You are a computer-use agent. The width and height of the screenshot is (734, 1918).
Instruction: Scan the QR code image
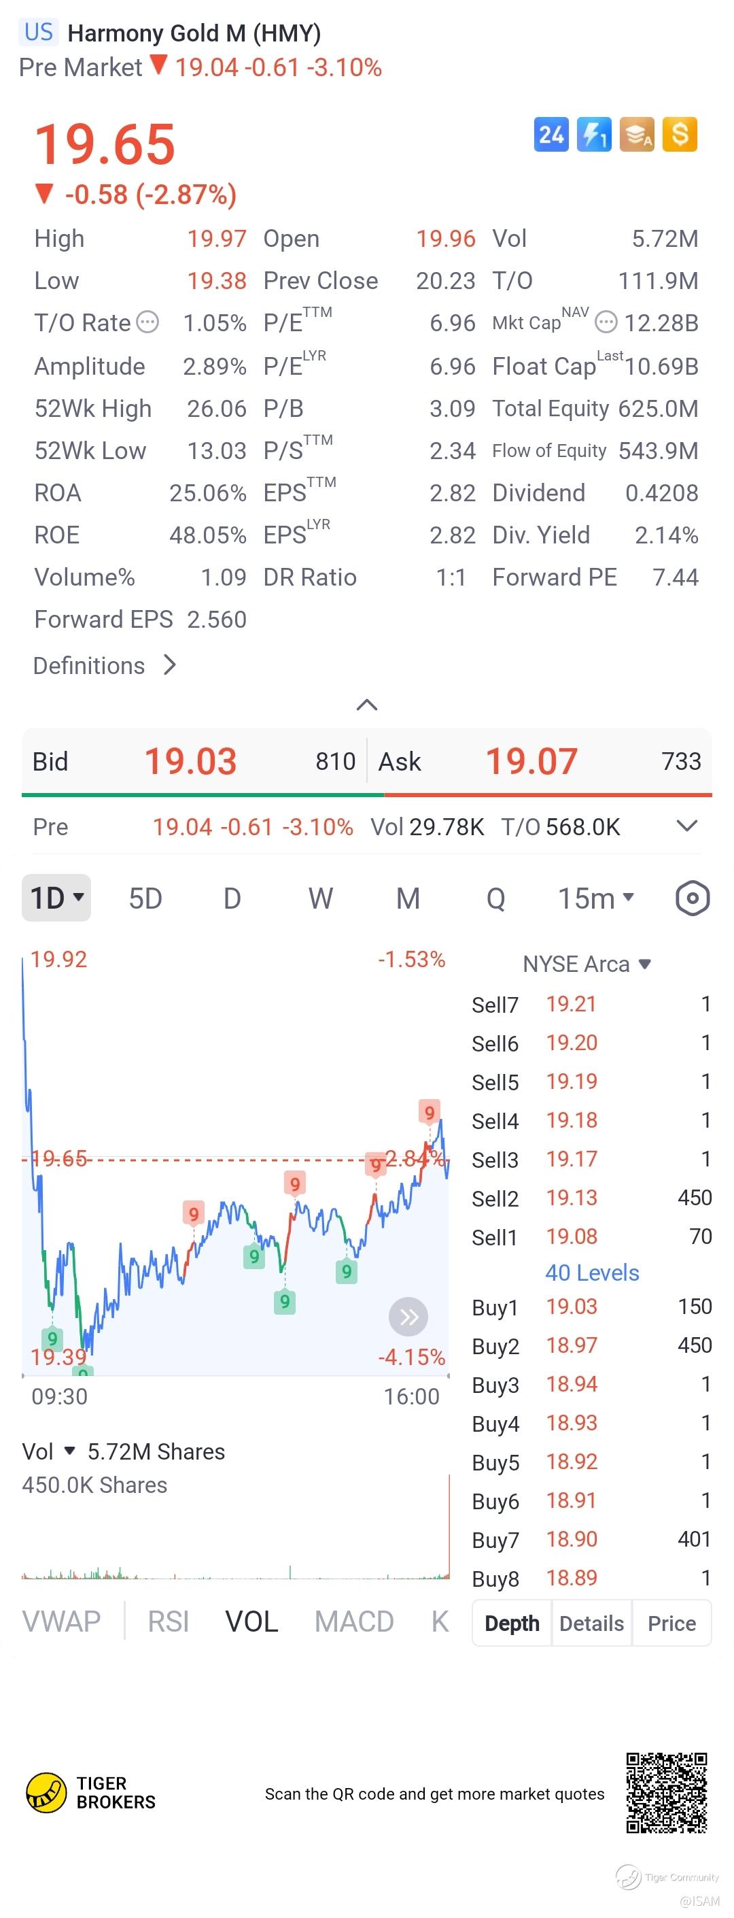(x=666, y=1792)
